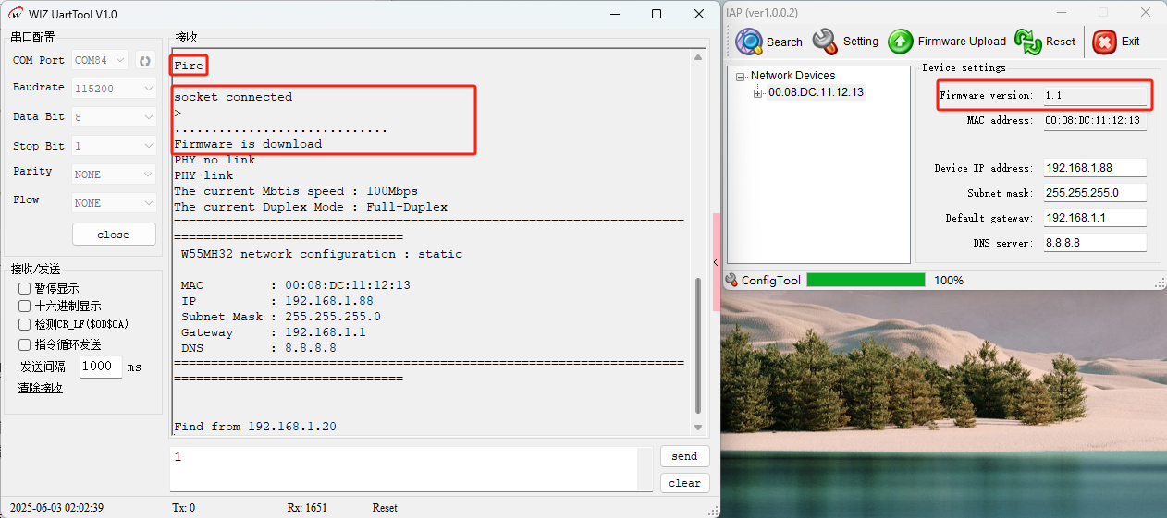The image size is (1167, 518).
Task: Click the green Reset arrows icon
Action: tap(1027, 42)
